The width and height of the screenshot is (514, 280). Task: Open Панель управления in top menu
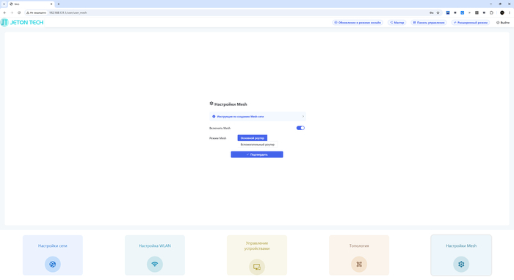[429, 23]
